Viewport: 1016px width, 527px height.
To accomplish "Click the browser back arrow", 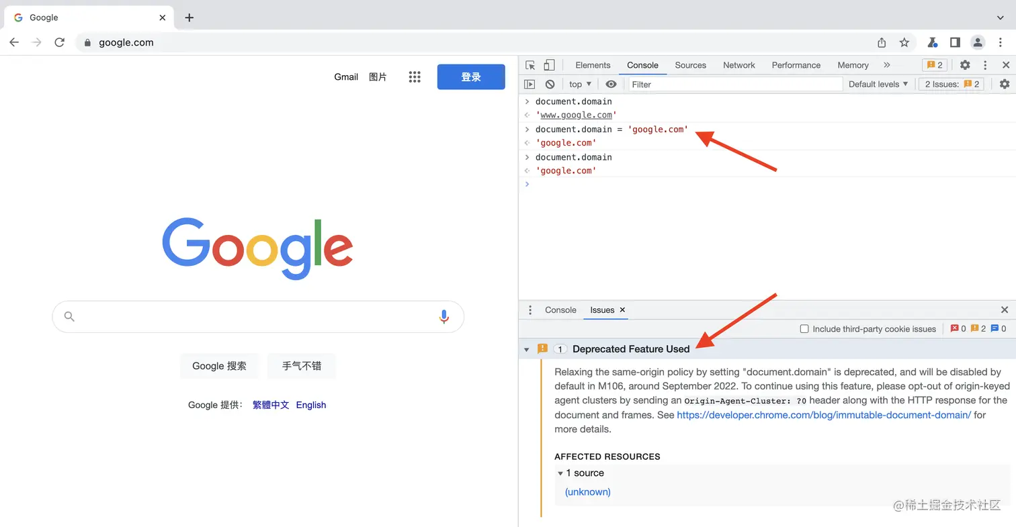I will (x=14, y=42).
